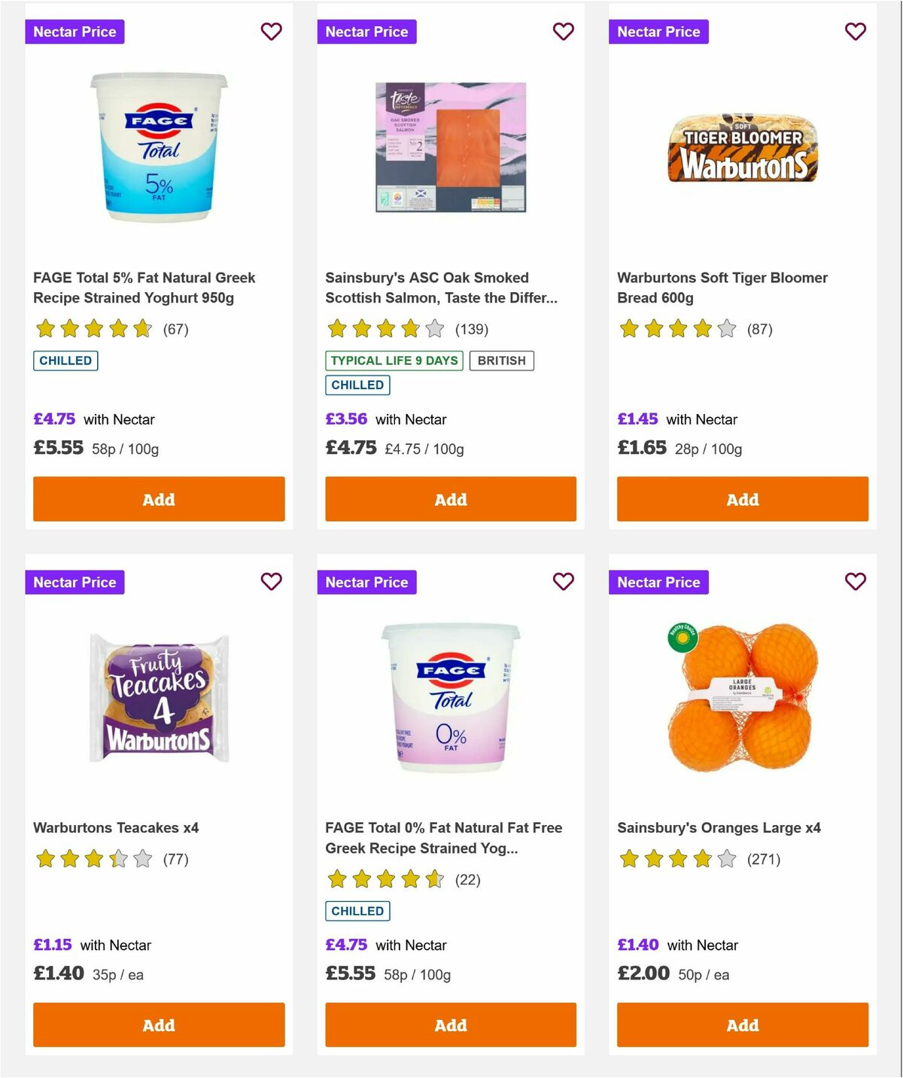Click the Nectar Price badge on the oranges

click(x=658, y=582)
